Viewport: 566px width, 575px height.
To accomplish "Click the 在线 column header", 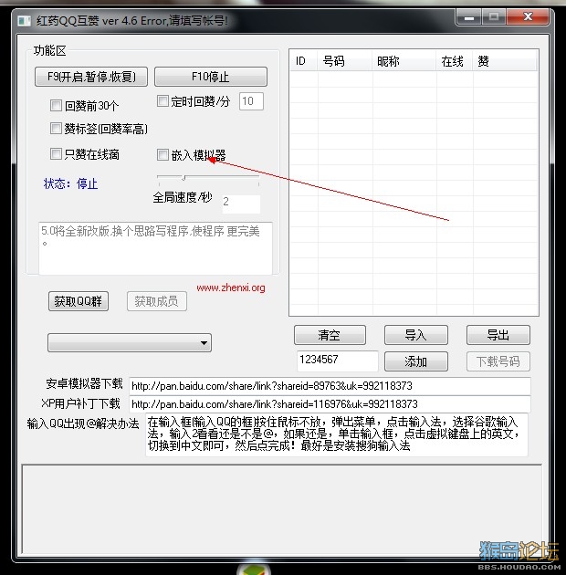I will pos(454,61).
